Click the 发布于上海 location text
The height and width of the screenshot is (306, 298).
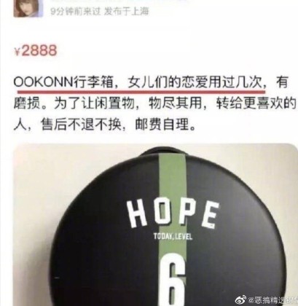point(126,12)
